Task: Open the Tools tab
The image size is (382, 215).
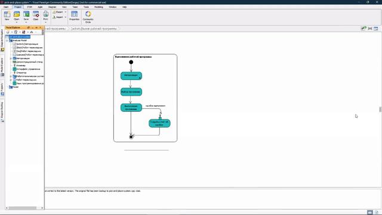Action: pos(86,7)
